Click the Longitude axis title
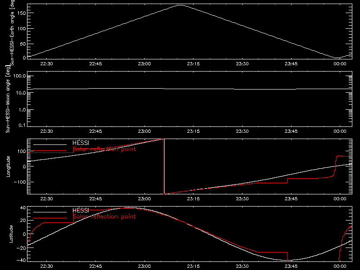The height and width of the screenshot is (270, 360). [8, 166]
